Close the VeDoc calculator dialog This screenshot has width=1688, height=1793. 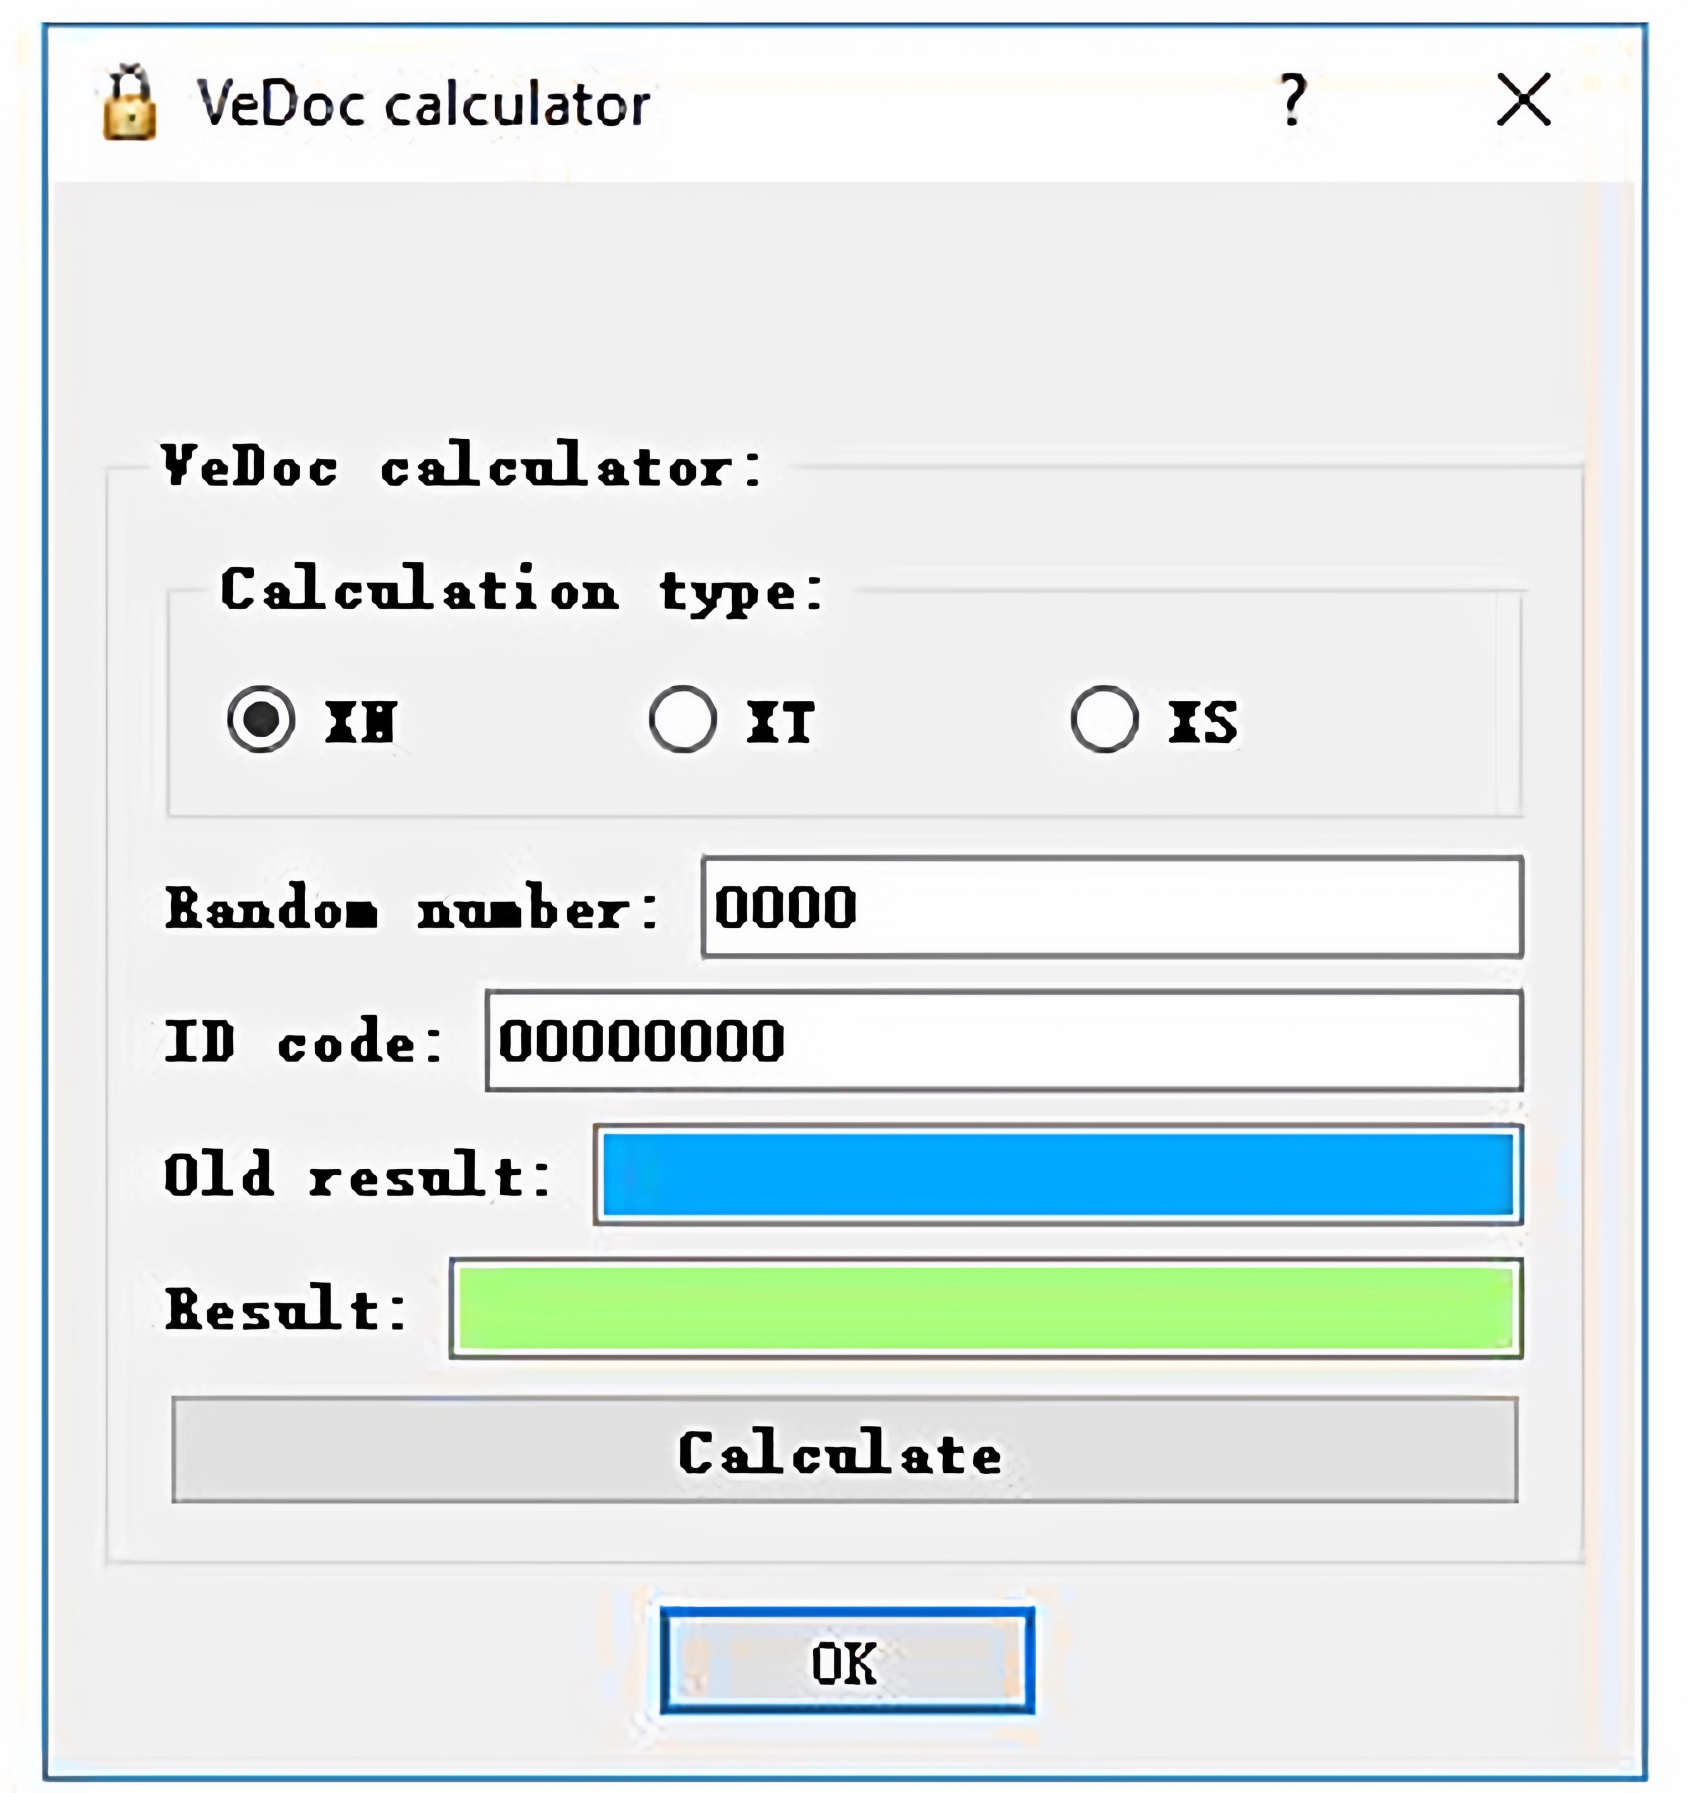1523,99
